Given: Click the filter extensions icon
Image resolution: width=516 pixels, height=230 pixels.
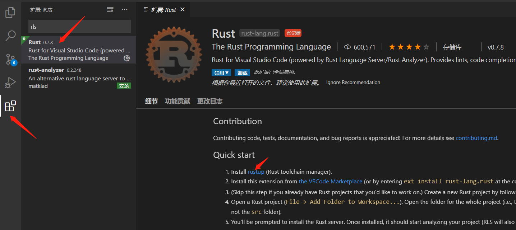Looking at the screenshot, I should (110, 9).
